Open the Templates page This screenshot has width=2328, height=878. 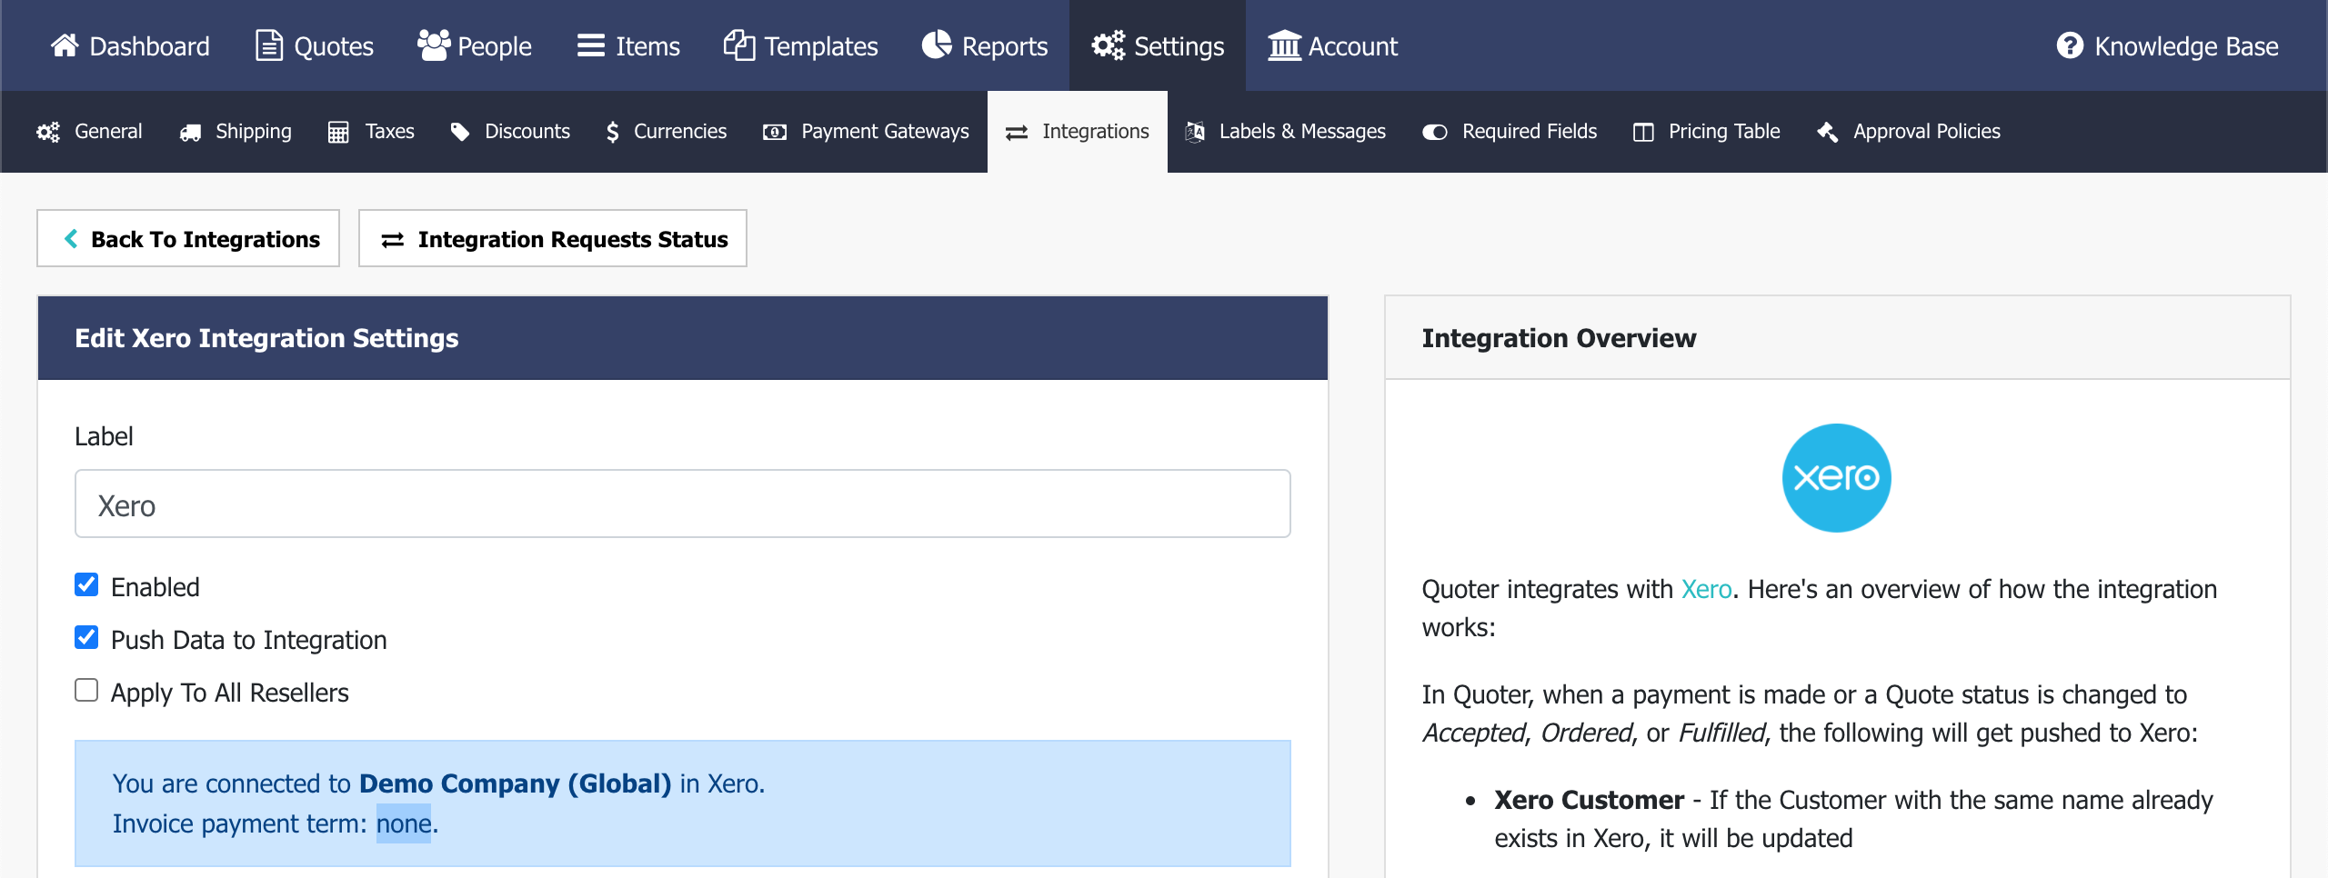(800, 45)
